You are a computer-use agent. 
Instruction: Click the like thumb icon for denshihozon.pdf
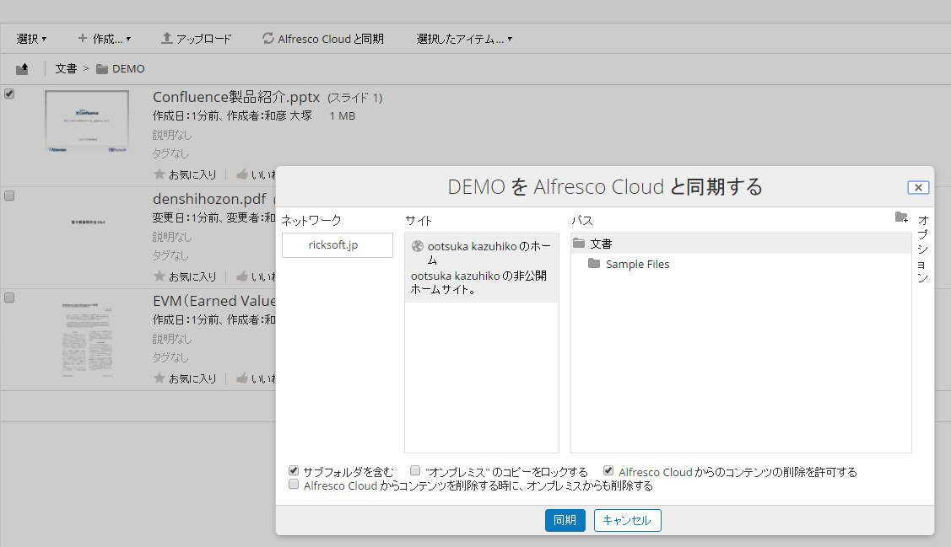click(241, 276)
